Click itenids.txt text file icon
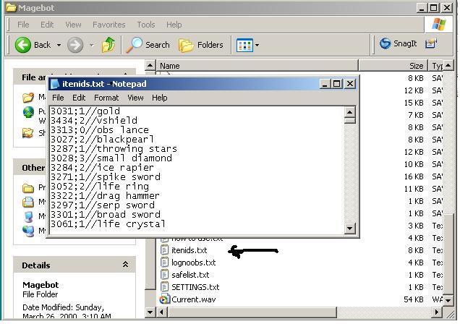460x324 pixels. pyautogui.click(x=164, y=250)
